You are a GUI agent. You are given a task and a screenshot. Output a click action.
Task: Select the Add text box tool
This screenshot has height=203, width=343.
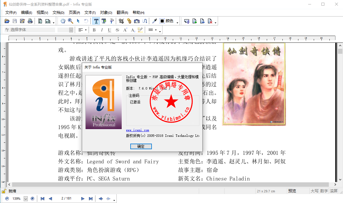point(104,21)
